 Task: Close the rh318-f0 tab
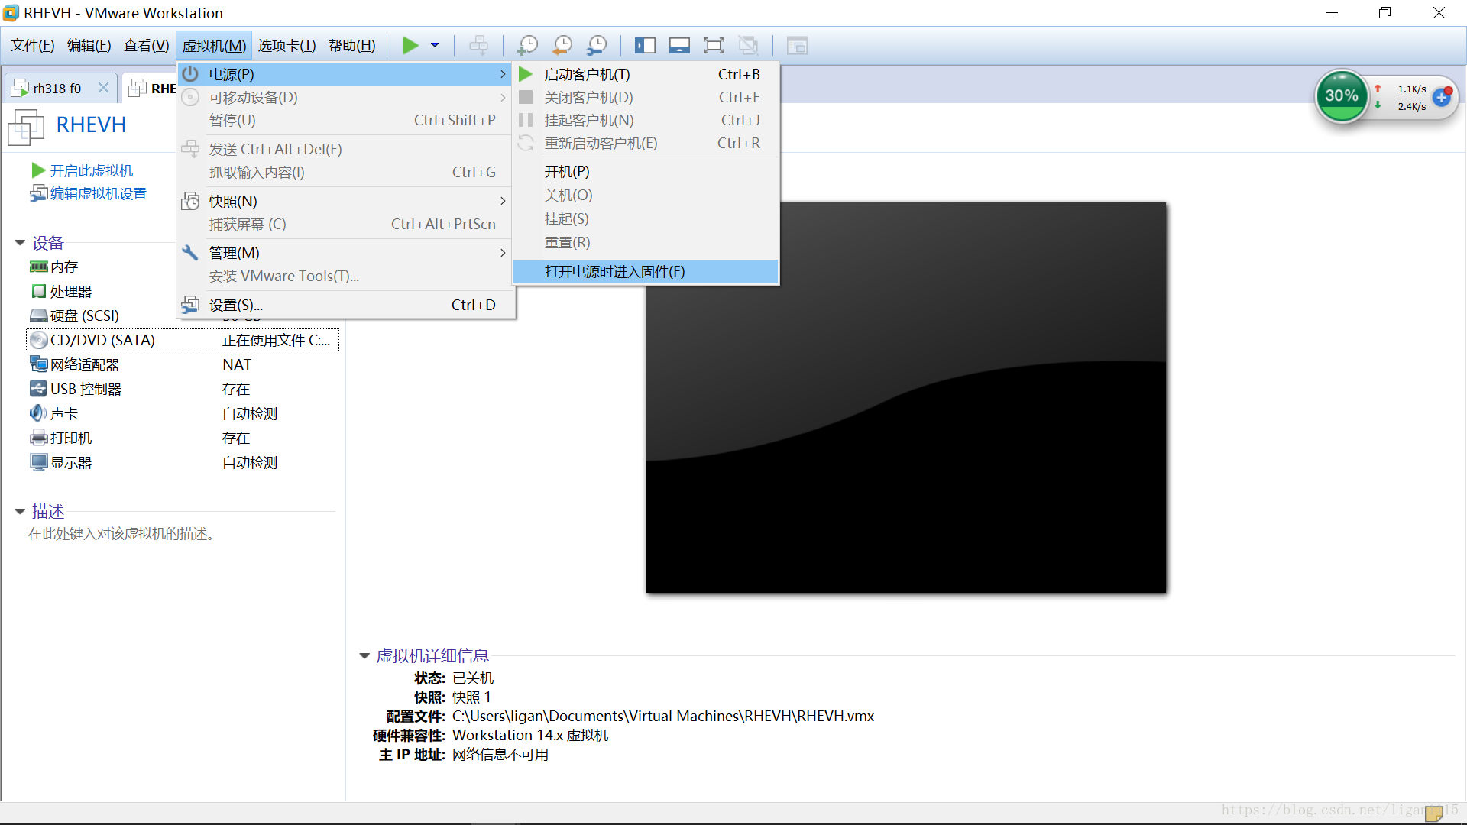[103, 88]
